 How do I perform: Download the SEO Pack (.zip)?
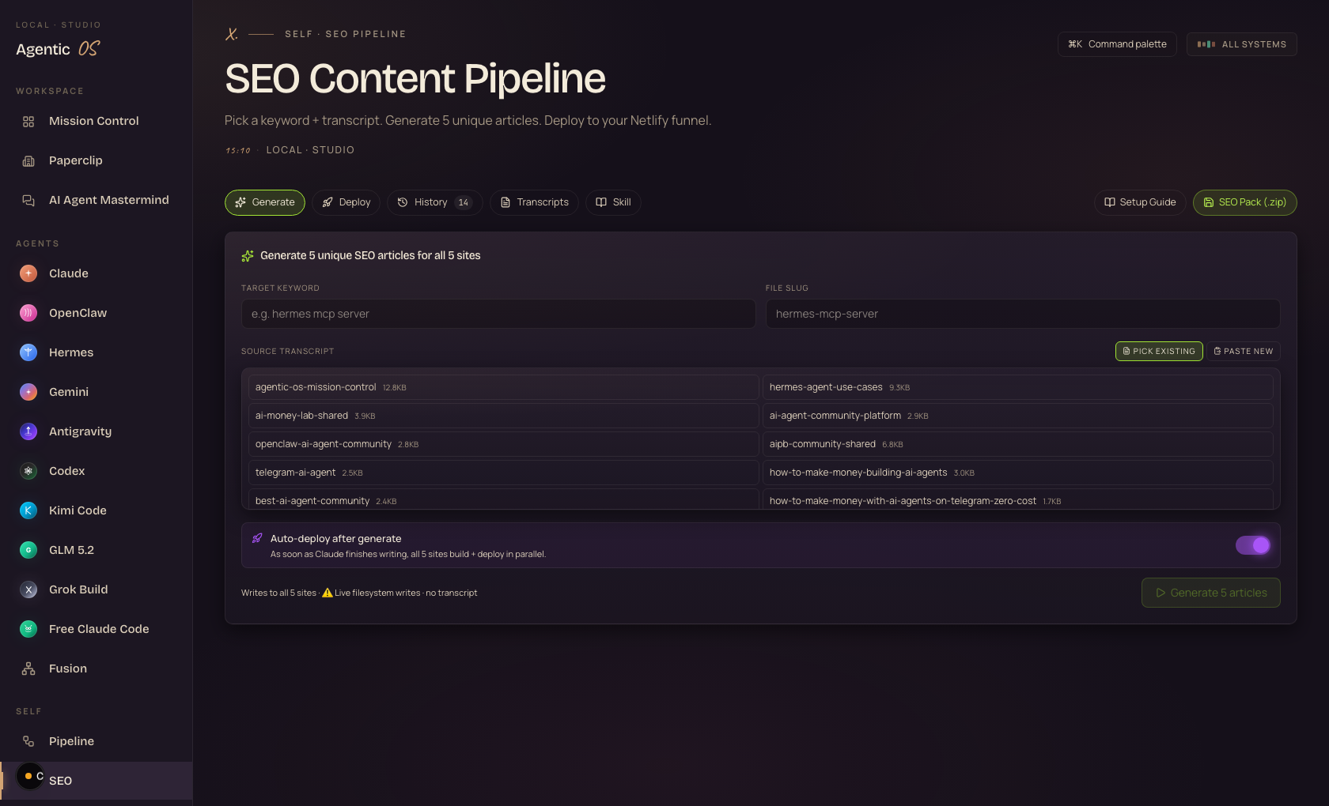pos(1245,202)
